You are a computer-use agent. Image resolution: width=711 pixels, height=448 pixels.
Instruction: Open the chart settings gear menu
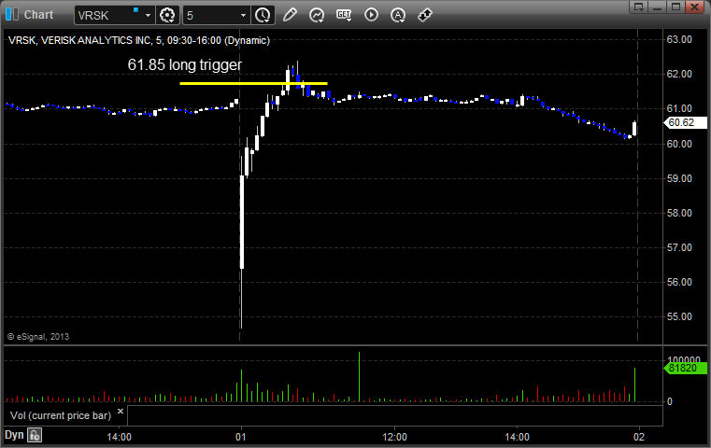pyautogui.click(x=167, y=15)
